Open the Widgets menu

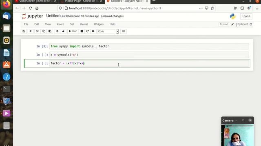tap(99, 24)
